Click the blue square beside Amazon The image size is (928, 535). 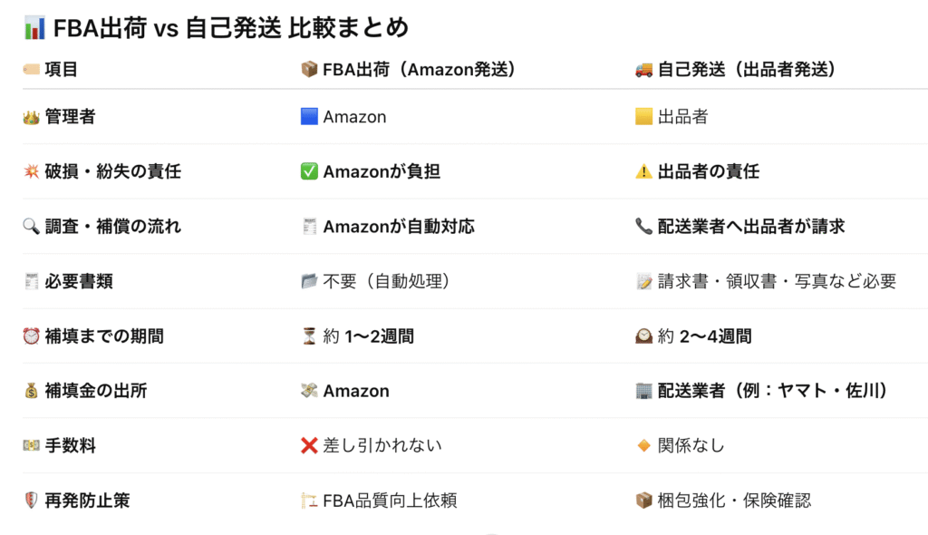[309, 117]
